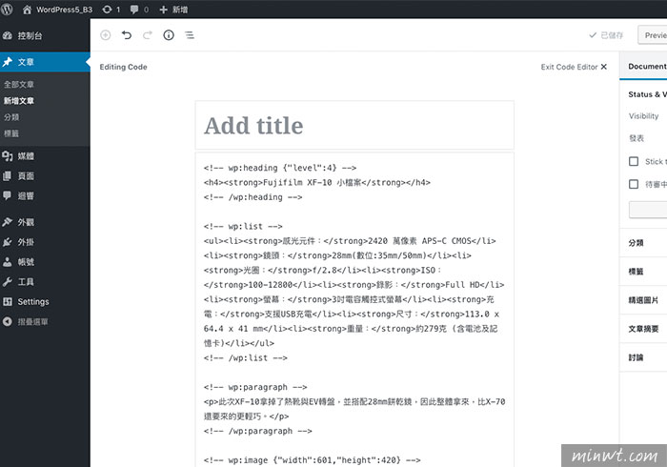Click the button below 待審中 checkbox
Image resolution: width=667 pixels, height=467 pixels.
click(648, 210)
